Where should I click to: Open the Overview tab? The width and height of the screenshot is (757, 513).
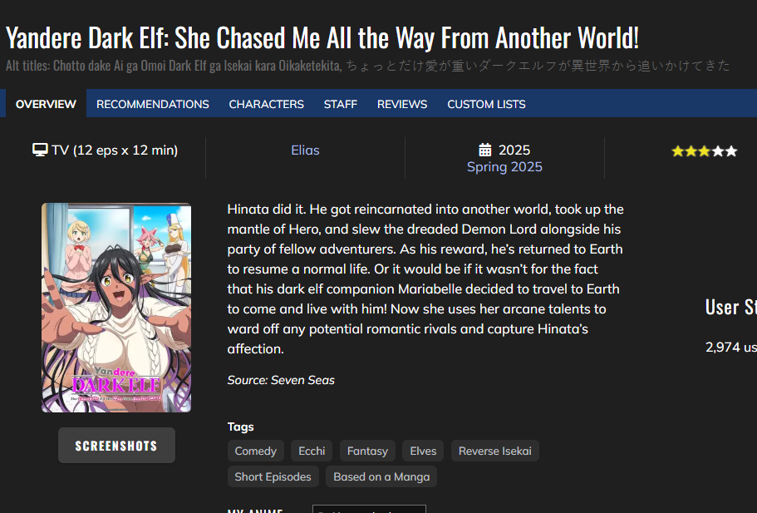tap(46, 104)
